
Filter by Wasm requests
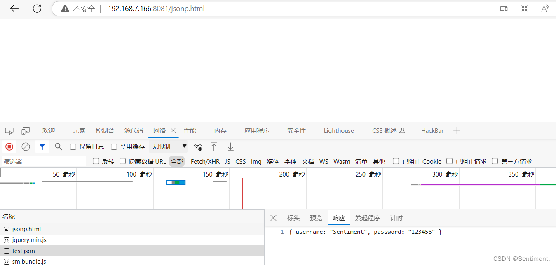click(342, 162)
